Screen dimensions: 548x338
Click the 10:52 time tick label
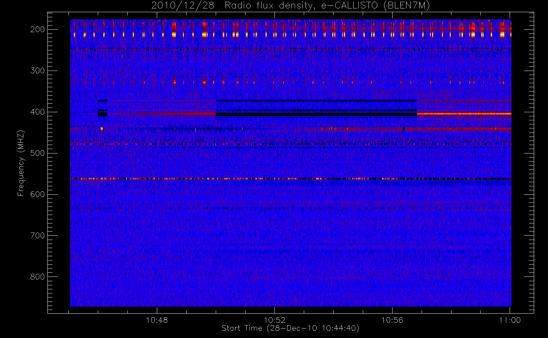click(275, 320)
